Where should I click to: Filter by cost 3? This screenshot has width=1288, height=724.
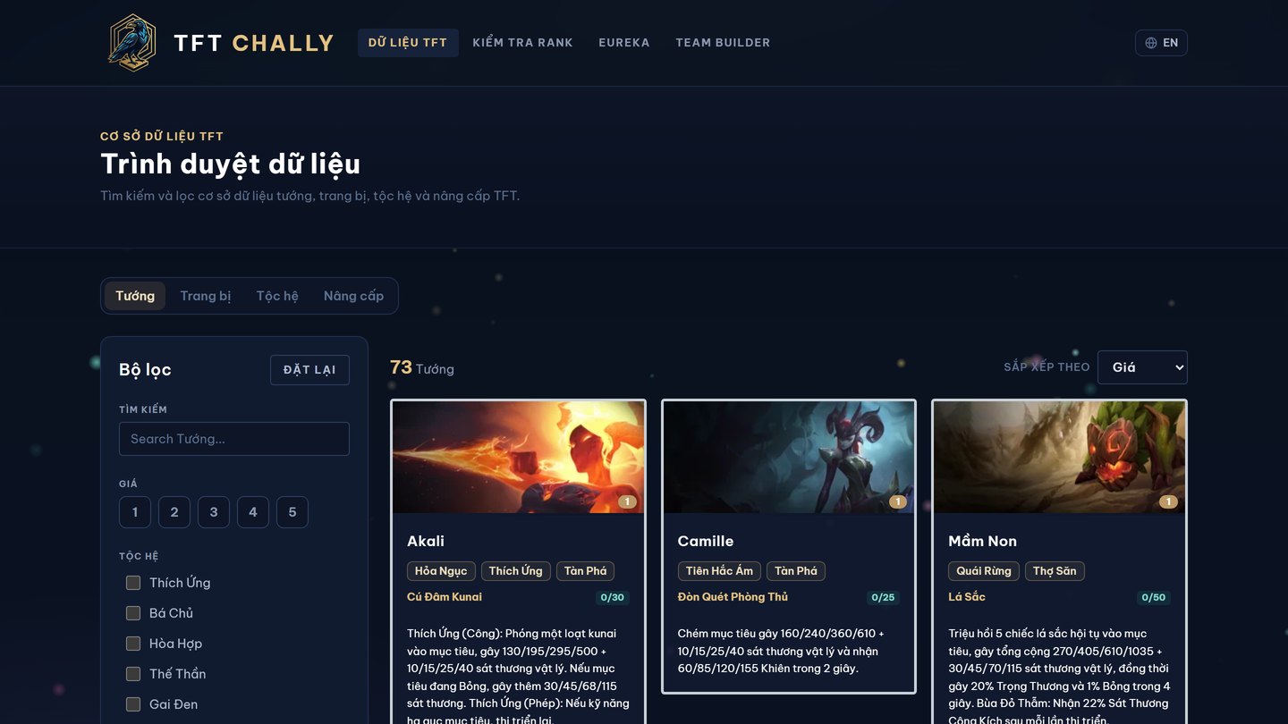click(214, 512)
